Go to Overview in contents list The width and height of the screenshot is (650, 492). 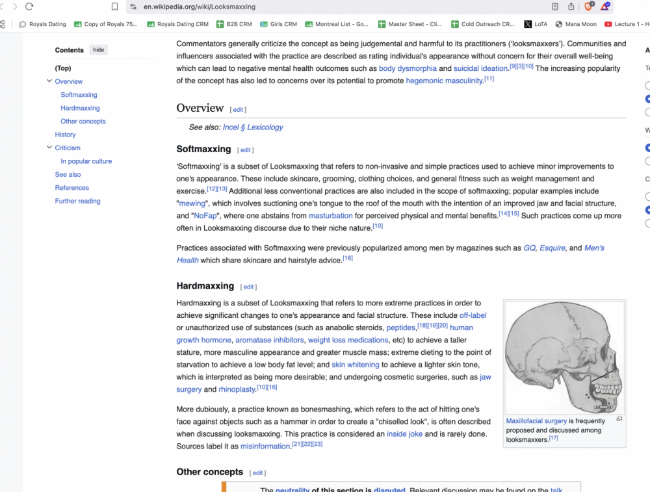pyautogui.click(x=69, y=81)
